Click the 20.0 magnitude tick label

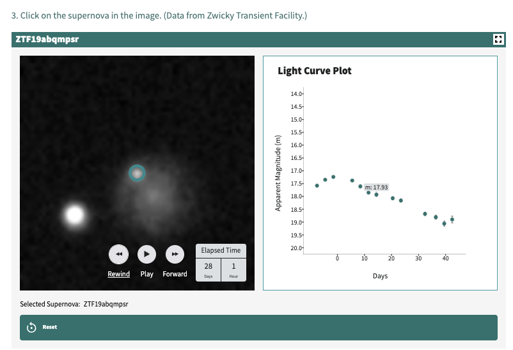tap(296, 248)
